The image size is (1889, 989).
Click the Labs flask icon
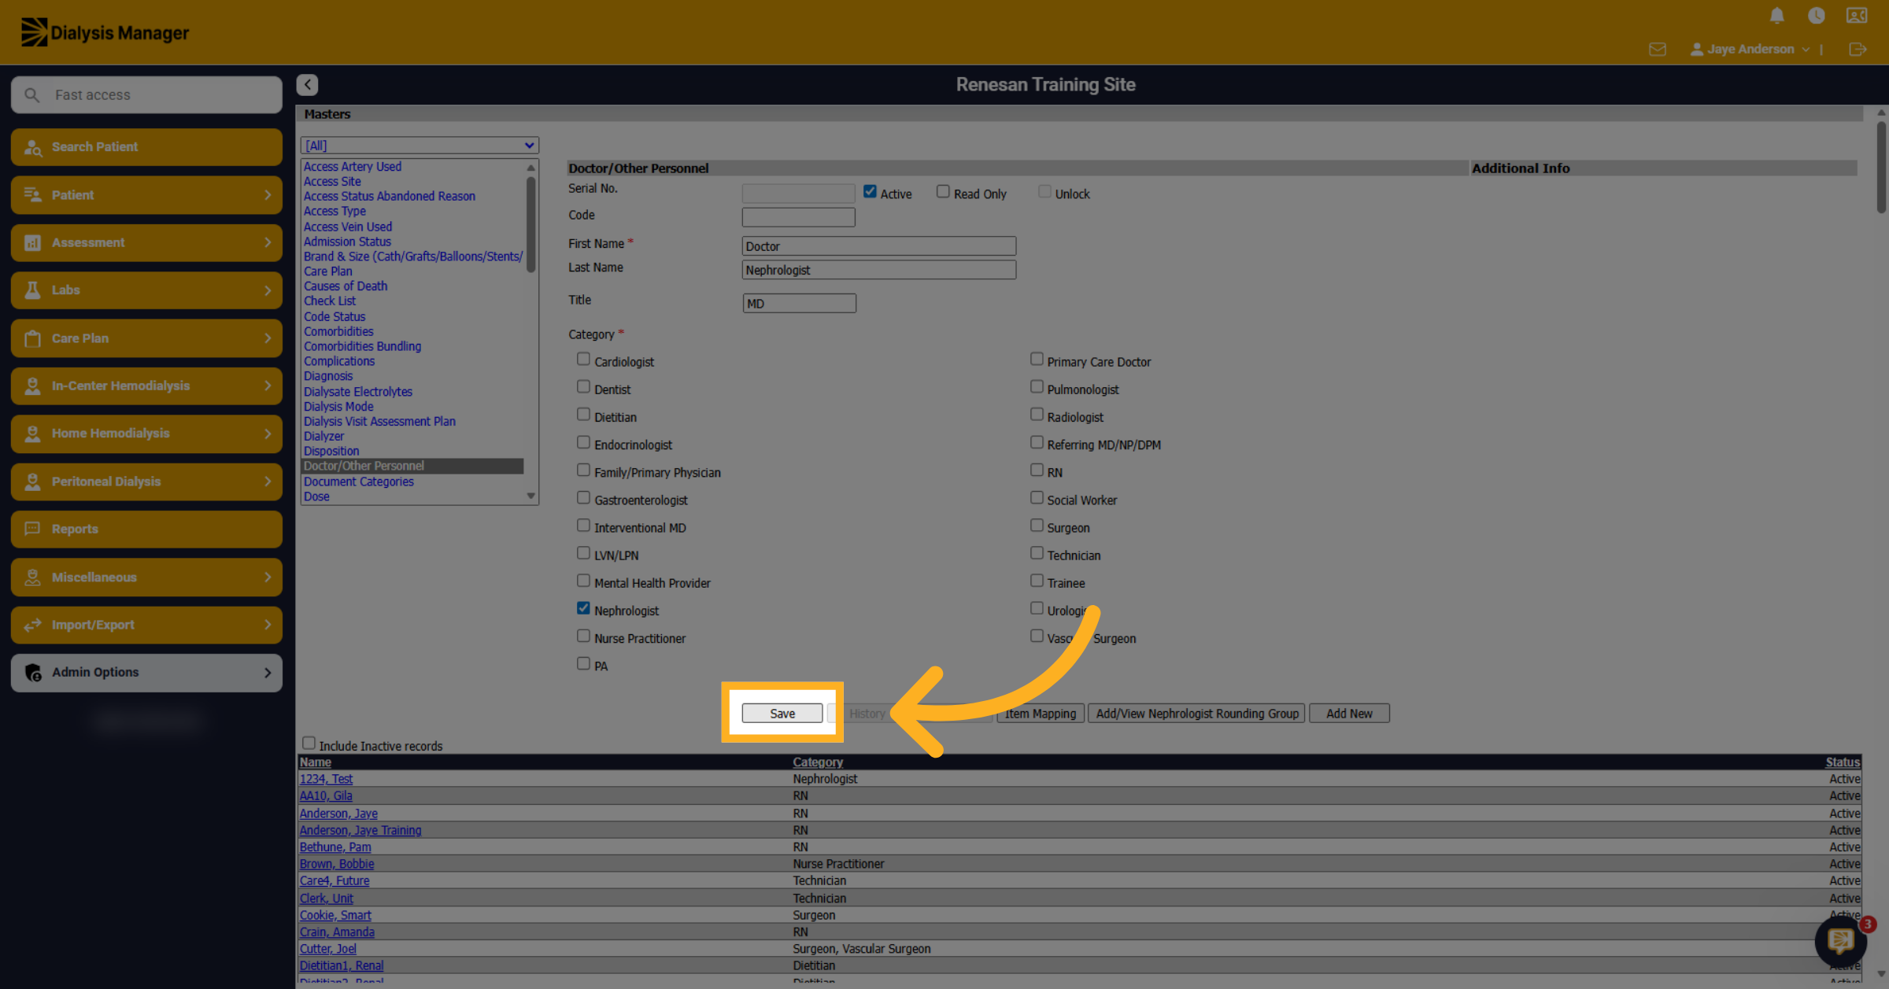[32, 290]
